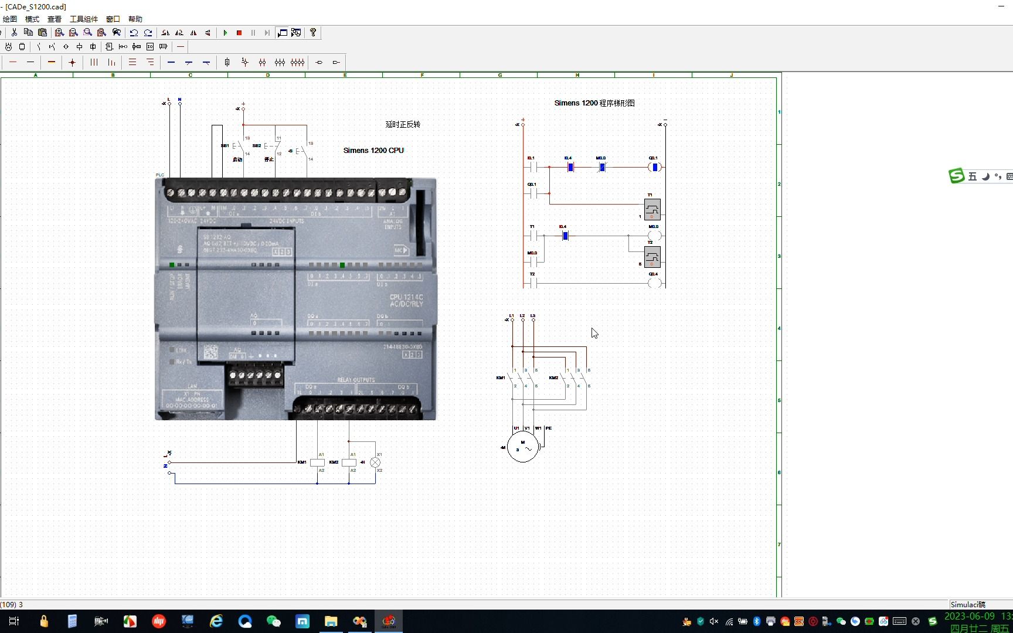
Task: Click the 'Simens 1200 程序梯形图' title text
Action: pyautogui.click(x=594, y=103)
